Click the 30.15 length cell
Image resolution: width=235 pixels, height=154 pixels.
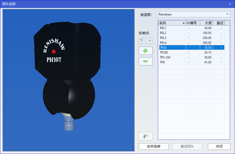pos(206,53)
